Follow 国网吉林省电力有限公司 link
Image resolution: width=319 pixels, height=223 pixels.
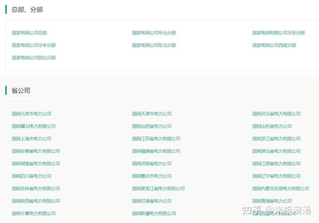tap(36, 188)
